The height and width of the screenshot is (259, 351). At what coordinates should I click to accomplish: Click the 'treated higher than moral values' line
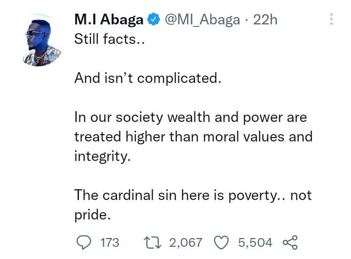pyautogui.click(x=194, y=137)
